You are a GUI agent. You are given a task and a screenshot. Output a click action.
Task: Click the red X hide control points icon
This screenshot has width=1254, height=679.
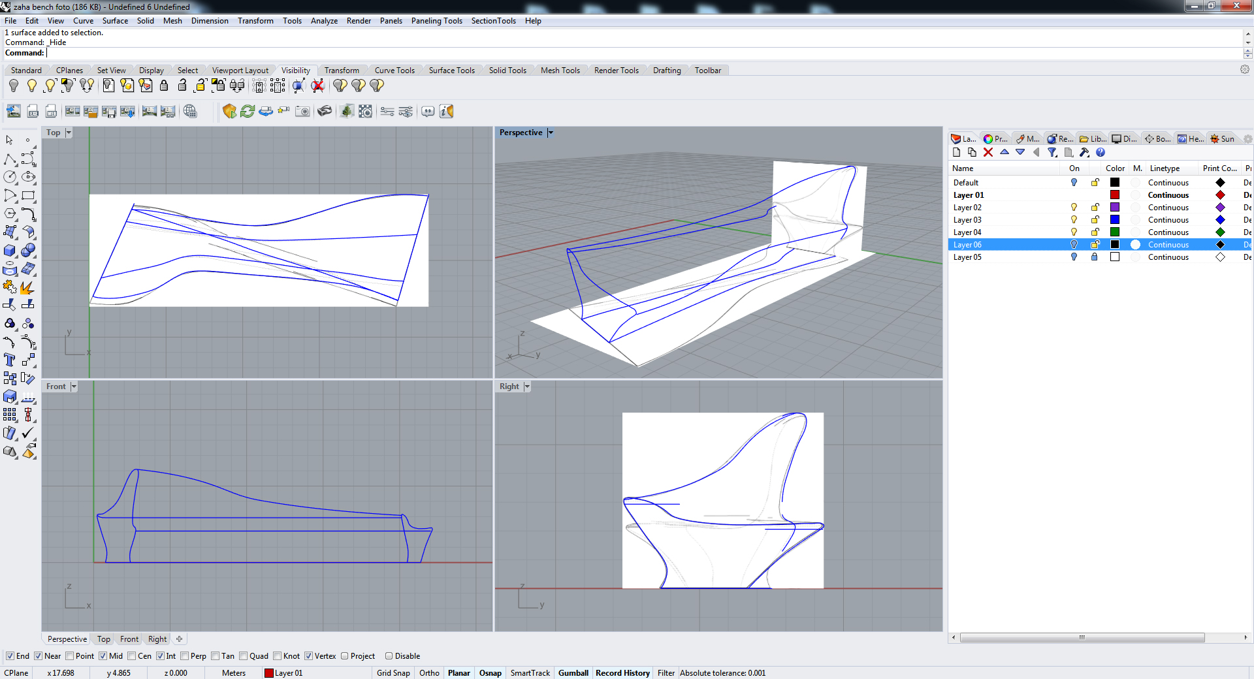pyautogui.click(x=317, y=86)
